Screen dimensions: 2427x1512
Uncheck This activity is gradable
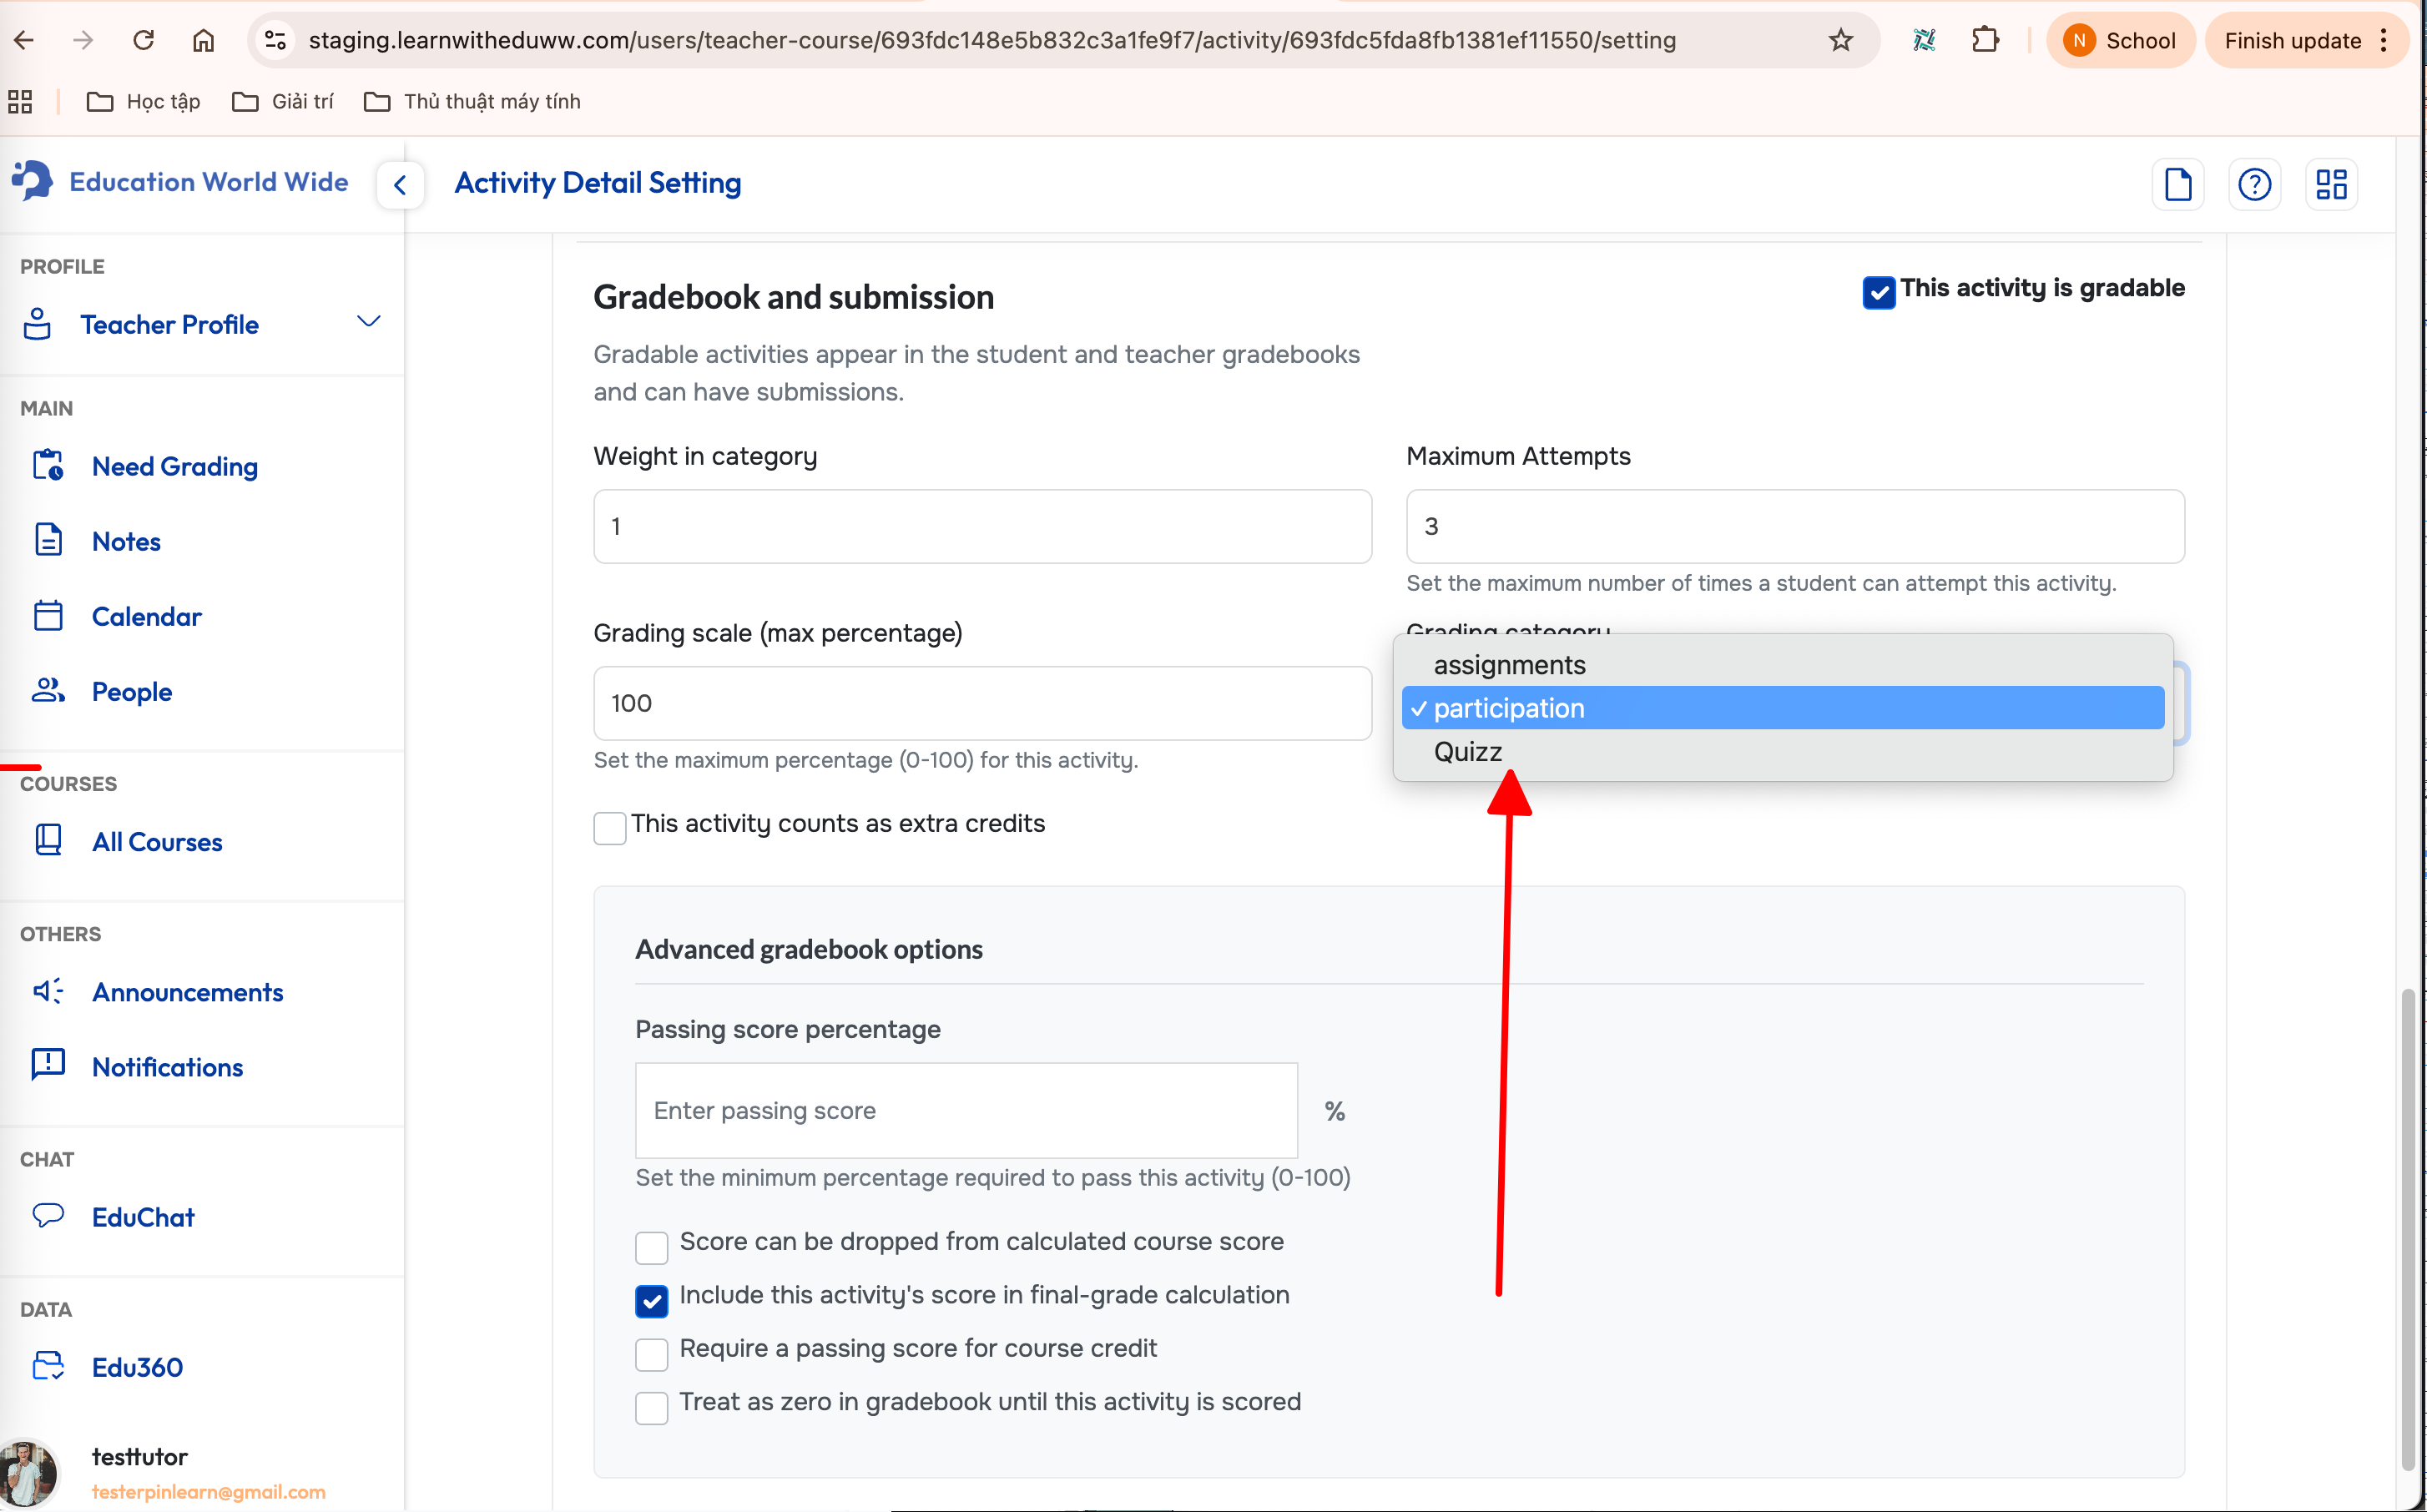tap(1878, 292)
